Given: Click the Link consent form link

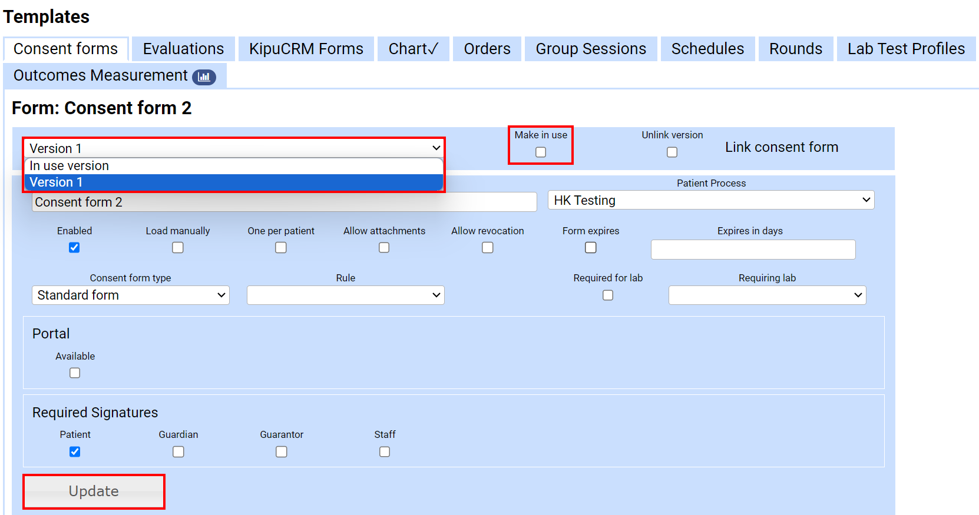Looking at the screenshot, I should tap(781, 147).
